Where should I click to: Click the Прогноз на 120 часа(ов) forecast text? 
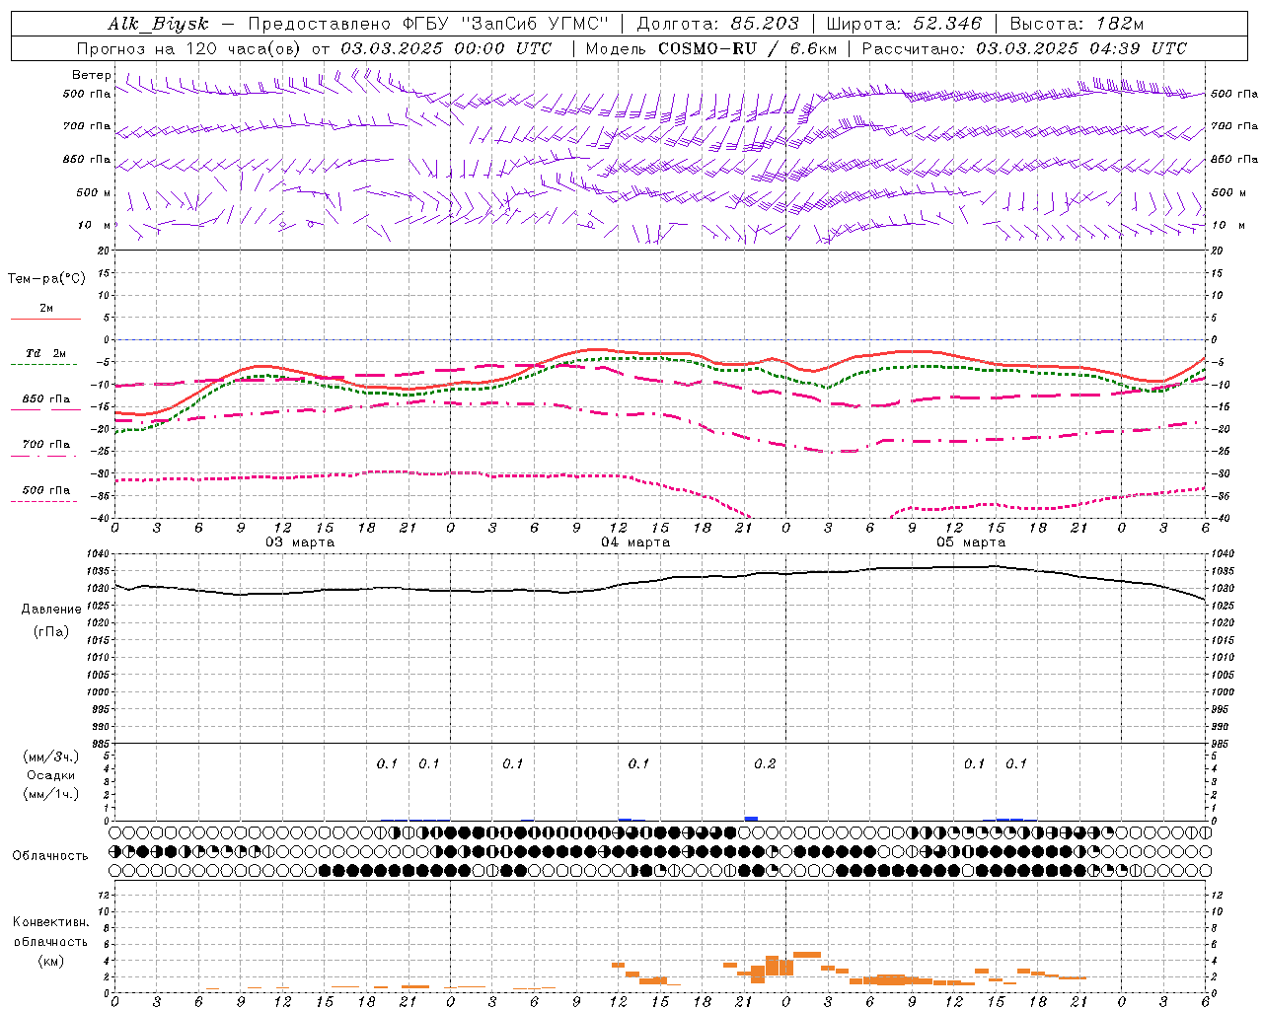click(191, 48)
